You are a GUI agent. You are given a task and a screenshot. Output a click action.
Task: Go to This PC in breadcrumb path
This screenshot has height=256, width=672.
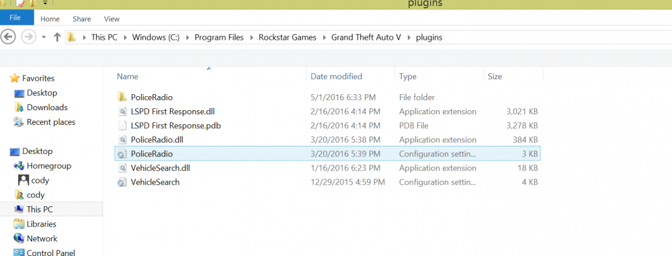(x=104, y=38)
